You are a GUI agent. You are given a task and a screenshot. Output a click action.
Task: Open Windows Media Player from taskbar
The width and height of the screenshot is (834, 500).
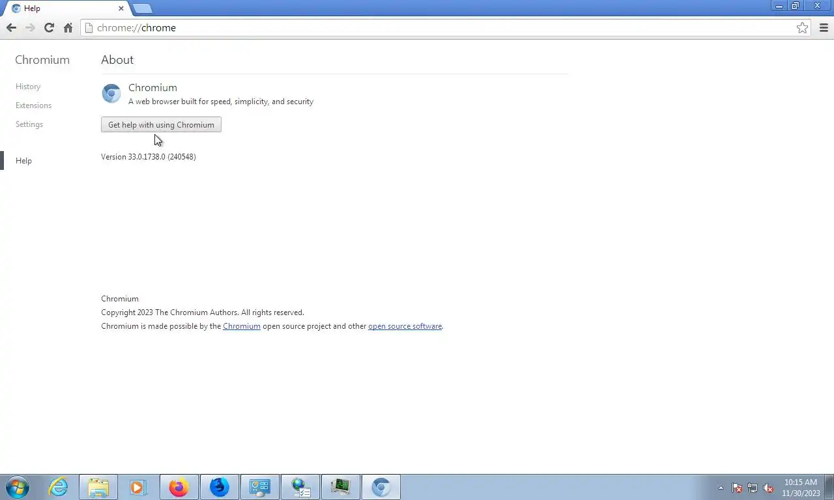coord(139,487)
